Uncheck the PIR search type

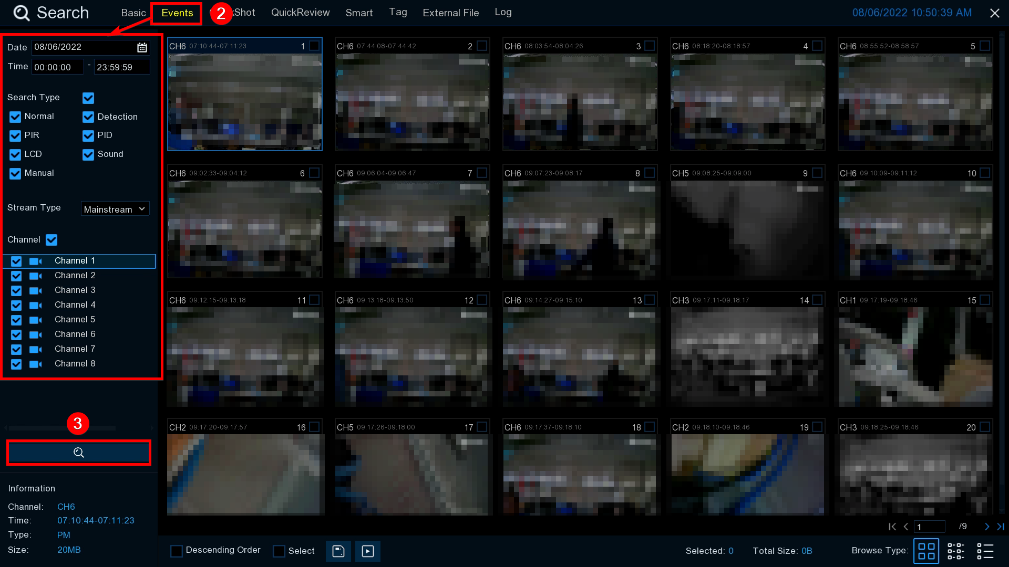pyautogui.click(x=15, y=136)
